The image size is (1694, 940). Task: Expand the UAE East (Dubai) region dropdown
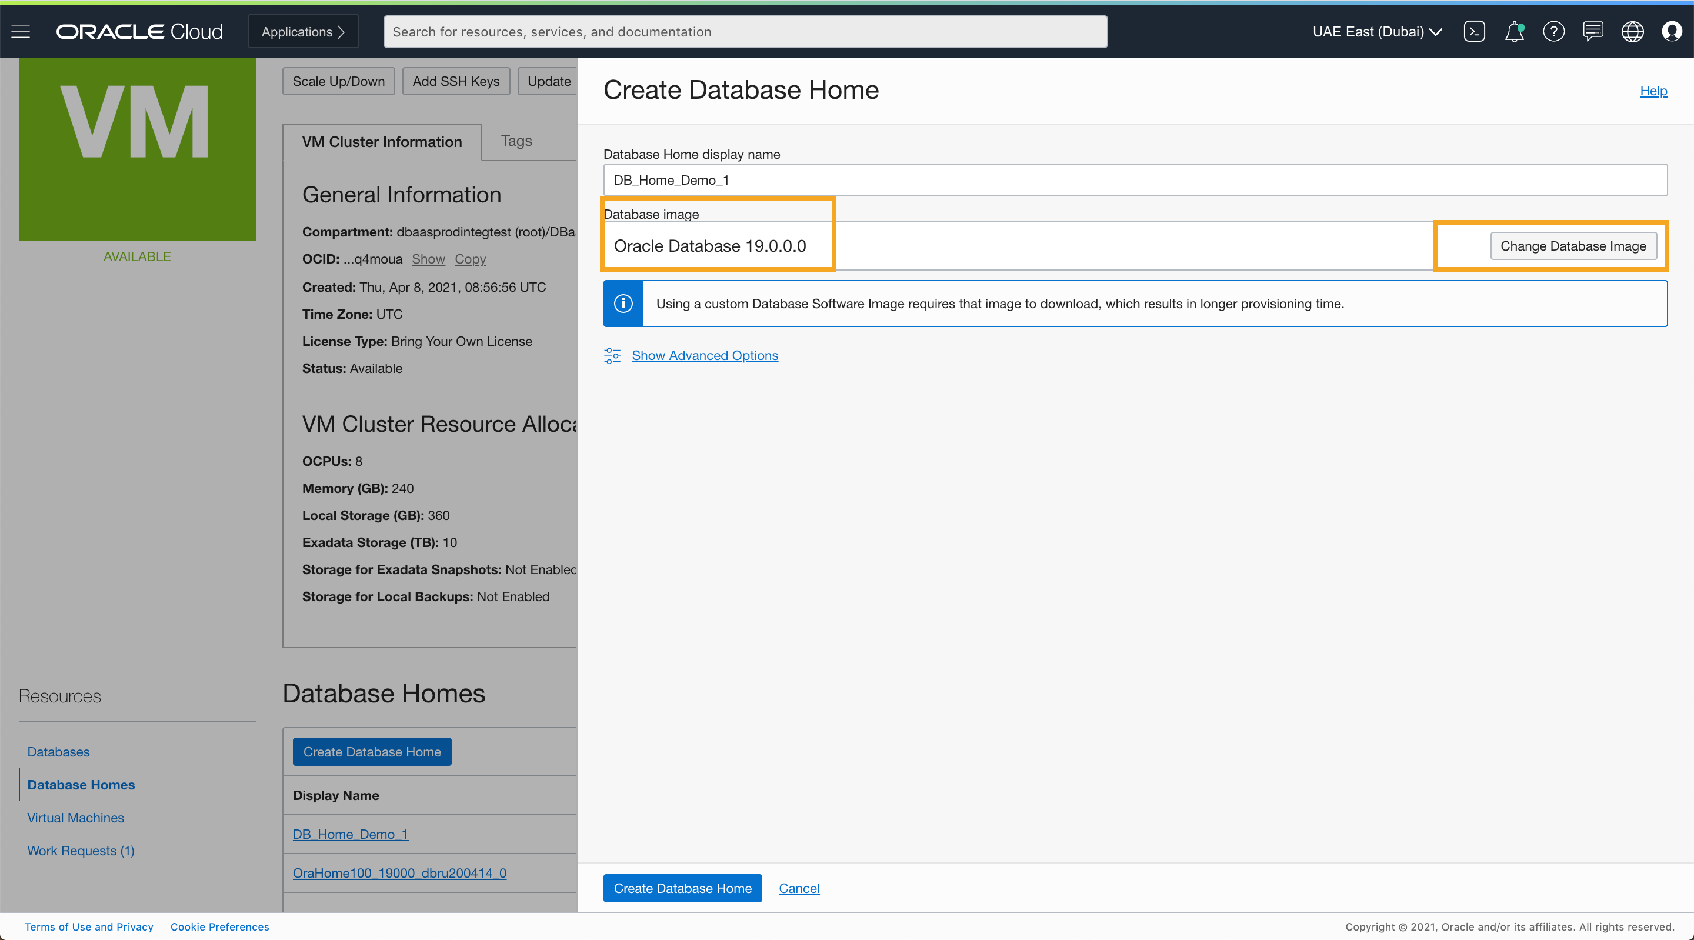(x=1377, y=32)
